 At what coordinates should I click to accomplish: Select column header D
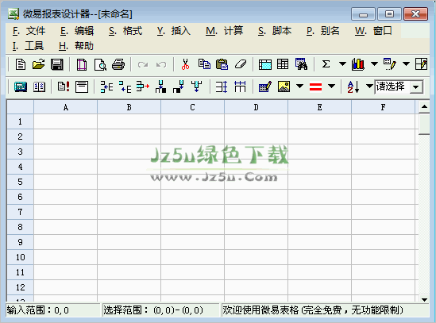pos(256,107)
